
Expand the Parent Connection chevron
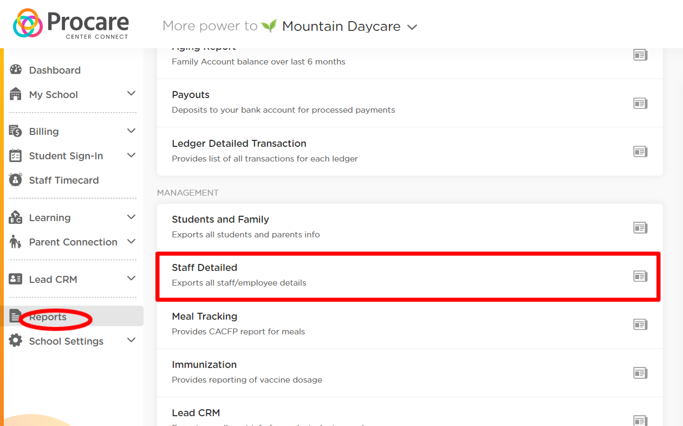131,241
